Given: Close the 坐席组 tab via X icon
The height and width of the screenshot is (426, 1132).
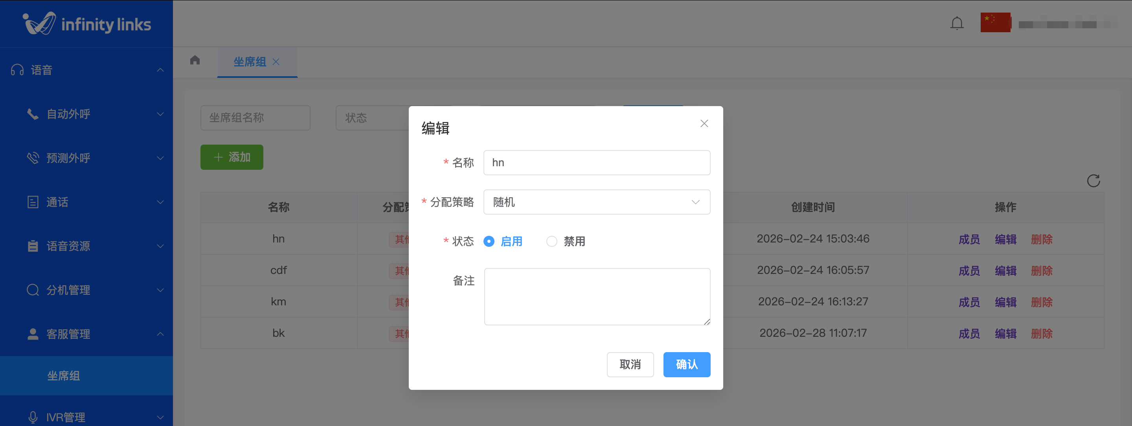Looking at the screenshot, I should point(276,62).
